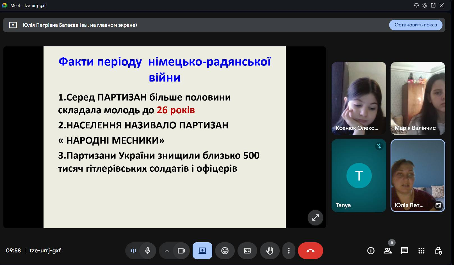Viewport: 454px width, 265px height.
Task: Open settings gear in the title bar
Action: pyautogui.click(x=425, y=5)
